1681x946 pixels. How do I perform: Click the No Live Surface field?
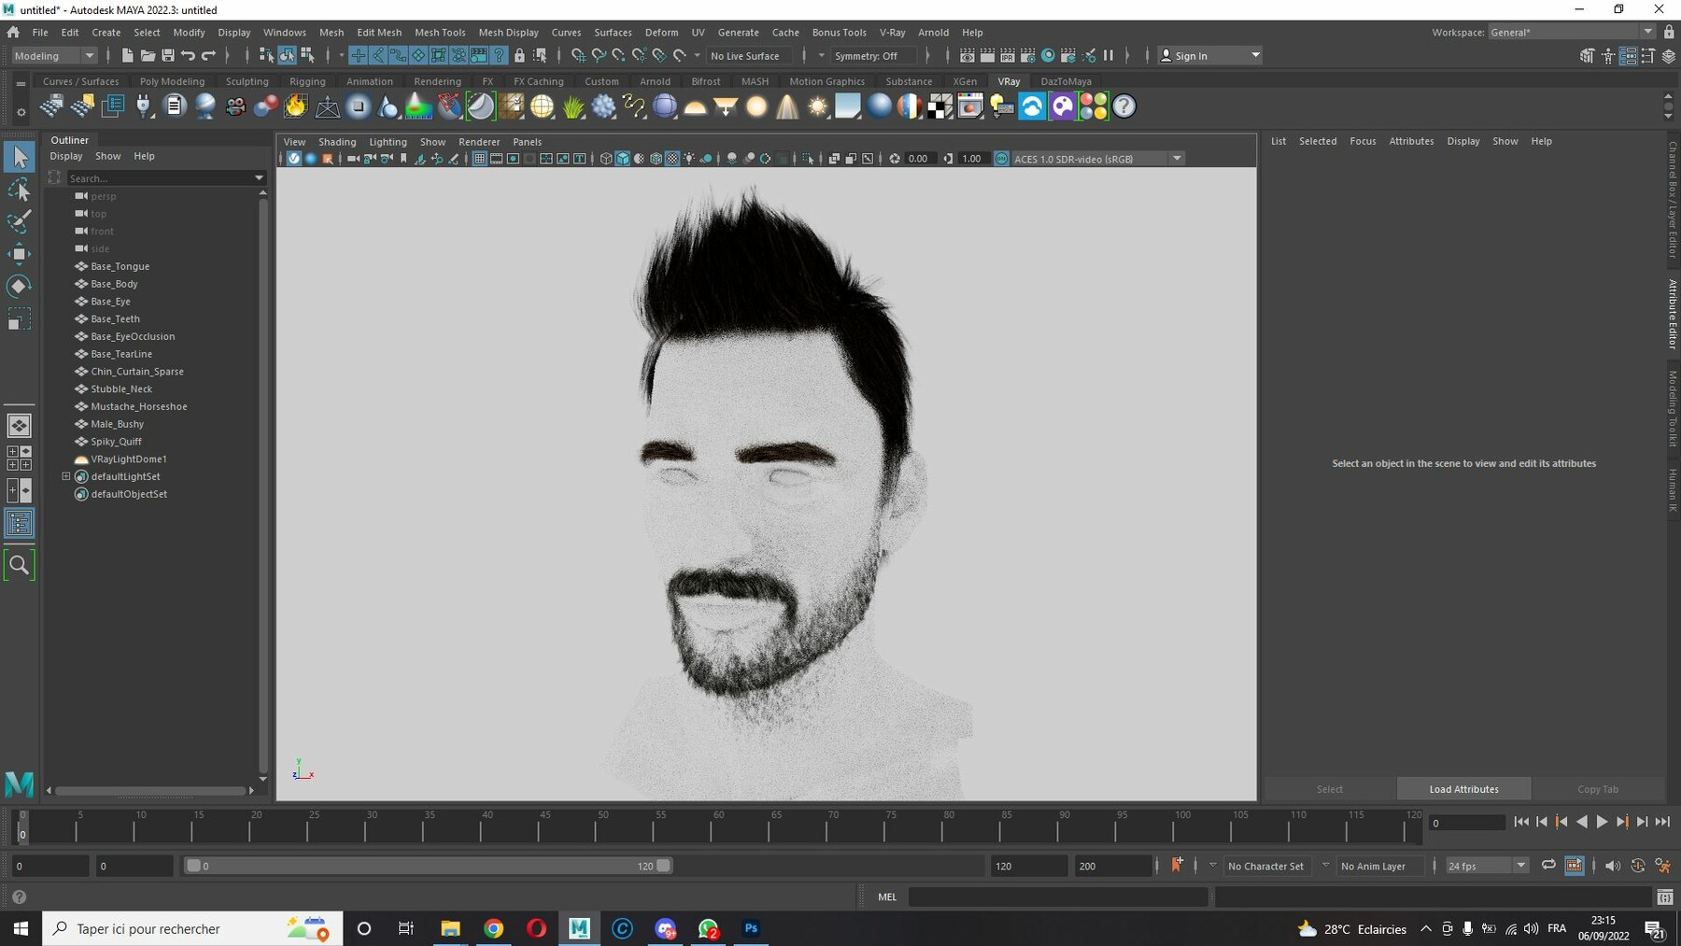[x=749, y=56]
